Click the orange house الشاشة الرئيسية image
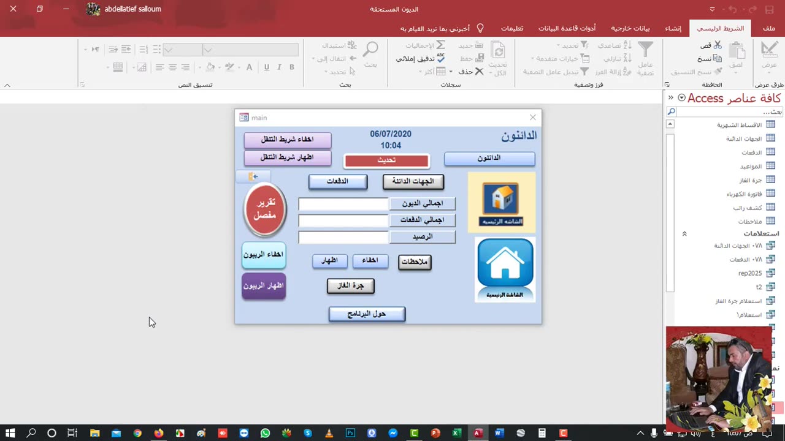This screenshot has height=441, width=785. click(501, 202)
